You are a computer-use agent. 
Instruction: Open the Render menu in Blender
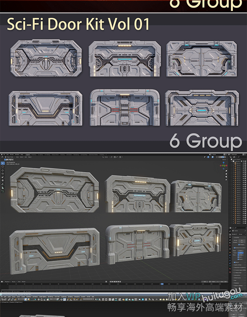(12, 155)
